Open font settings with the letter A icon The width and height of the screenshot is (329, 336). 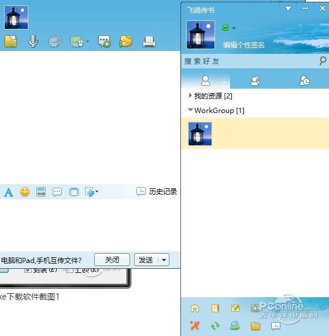(9, 192)
